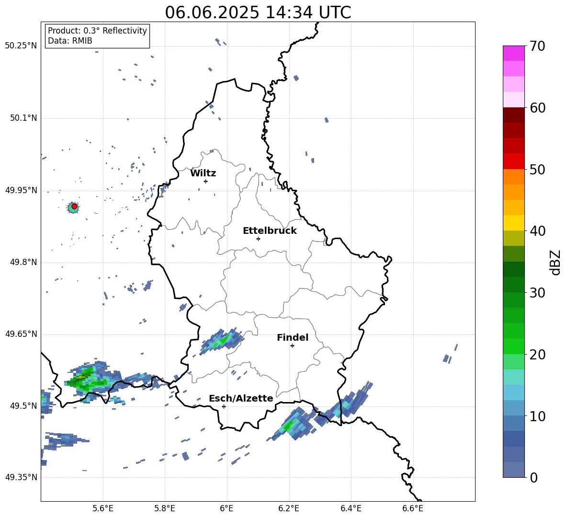Click the colorbar tick value 70
Screen dimensions: 567x518
[x=537, y=46]
